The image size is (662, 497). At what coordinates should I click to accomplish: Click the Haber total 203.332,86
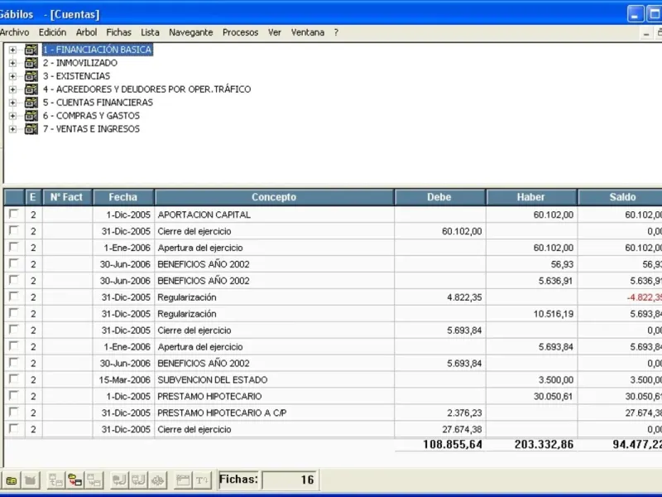(x=544, y=445)
